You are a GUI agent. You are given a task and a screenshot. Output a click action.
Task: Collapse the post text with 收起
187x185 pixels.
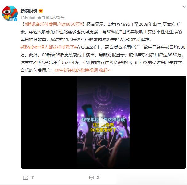[x=103, y=70]
